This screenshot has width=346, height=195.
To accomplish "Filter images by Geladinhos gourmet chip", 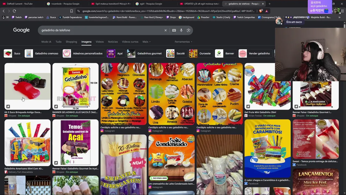I will [145, 53].
